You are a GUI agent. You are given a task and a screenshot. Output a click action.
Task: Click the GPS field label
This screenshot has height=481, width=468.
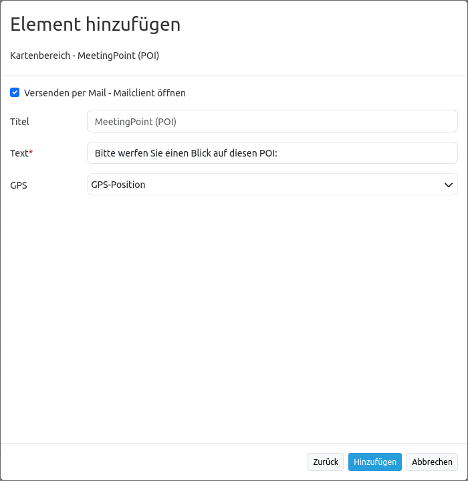19,185
